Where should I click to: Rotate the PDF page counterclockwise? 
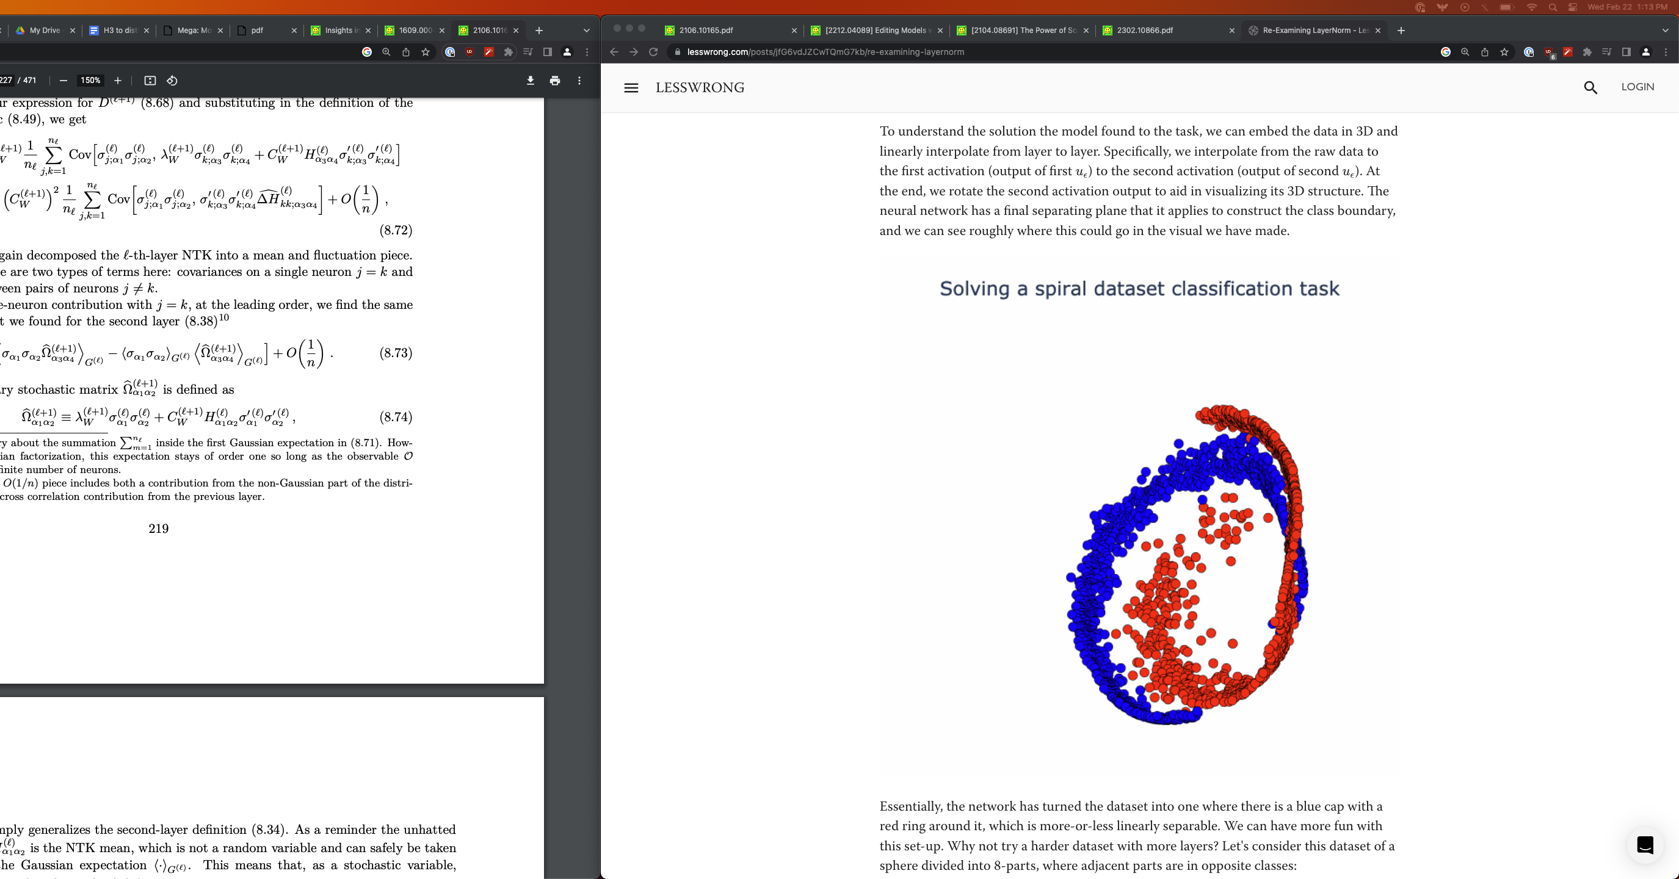(172, 81)
